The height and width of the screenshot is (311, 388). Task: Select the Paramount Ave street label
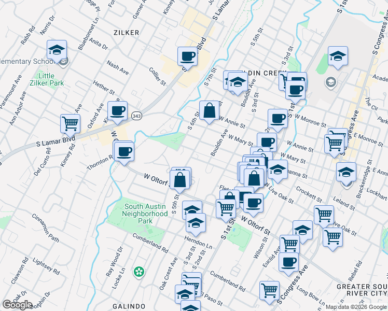coord(11,92)
